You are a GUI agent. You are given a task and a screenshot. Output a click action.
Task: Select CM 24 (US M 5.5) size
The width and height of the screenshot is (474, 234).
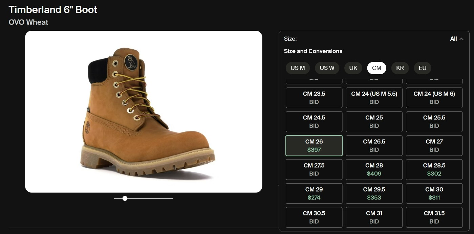click(x=374, y=98)
